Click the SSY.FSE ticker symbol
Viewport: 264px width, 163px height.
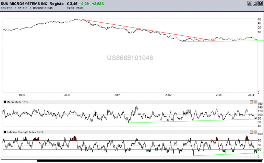(x=7, y=8)
